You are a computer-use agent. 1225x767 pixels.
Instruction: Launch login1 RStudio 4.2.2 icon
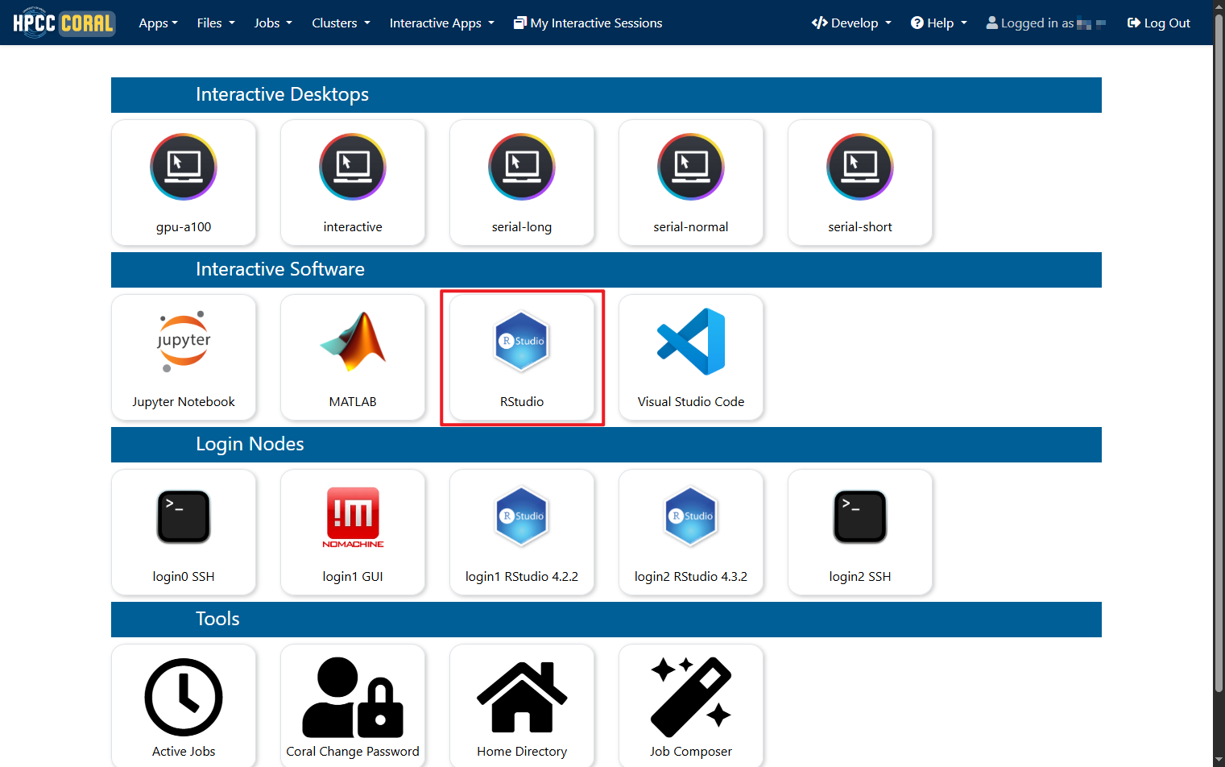(x=522, y=516)
